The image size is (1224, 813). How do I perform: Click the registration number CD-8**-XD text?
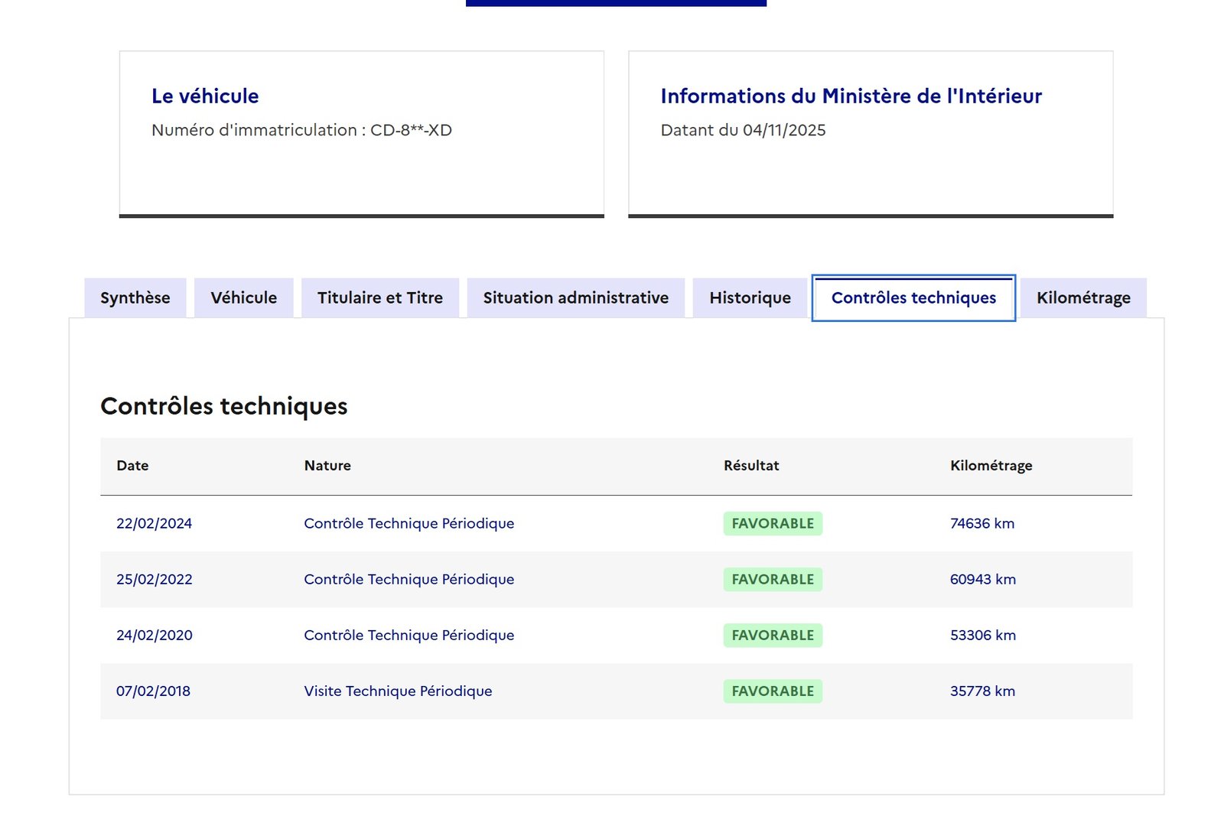[x=411, y=131]
